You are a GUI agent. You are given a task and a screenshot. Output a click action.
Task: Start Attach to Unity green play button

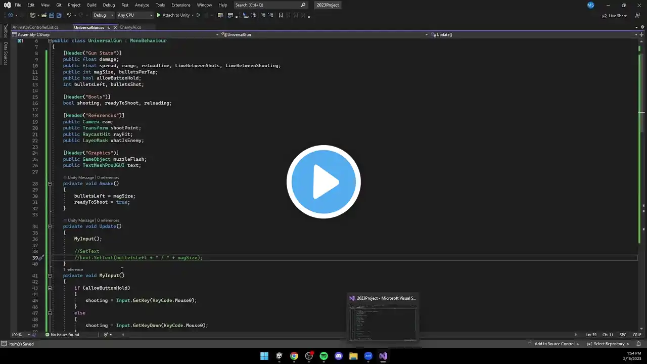click(159, 15)
